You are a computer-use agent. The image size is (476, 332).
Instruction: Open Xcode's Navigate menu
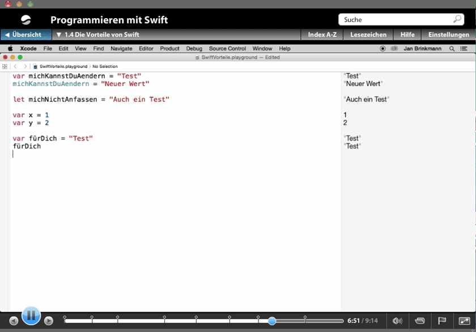tap(121, 48)
